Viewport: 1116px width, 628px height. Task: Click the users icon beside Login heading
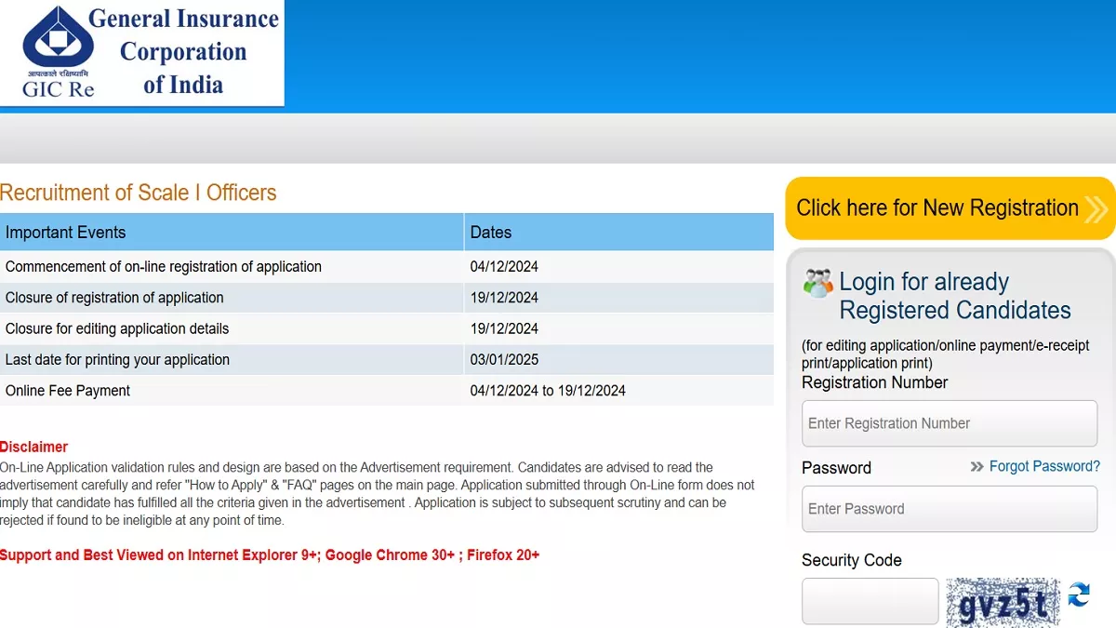point(818,283)
